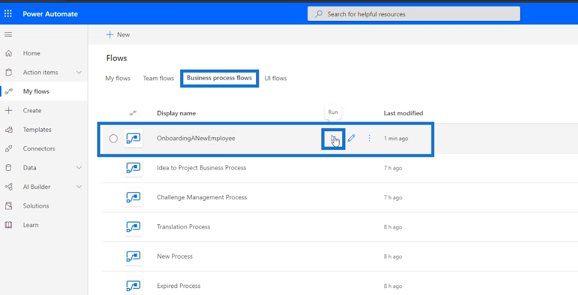Click the New button
Screen dimensions: 578x295
118,34
